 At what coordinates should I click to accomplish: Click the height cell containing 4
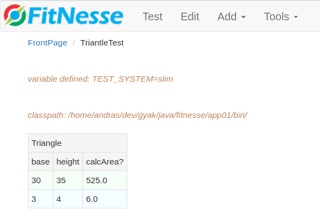coord(68,199)
